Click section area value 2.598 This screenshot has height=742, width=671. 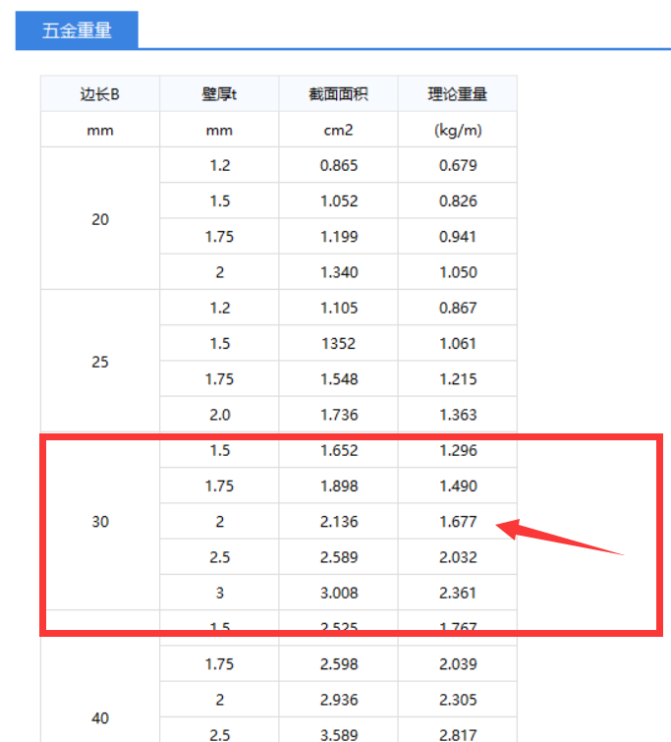point(339,664)
